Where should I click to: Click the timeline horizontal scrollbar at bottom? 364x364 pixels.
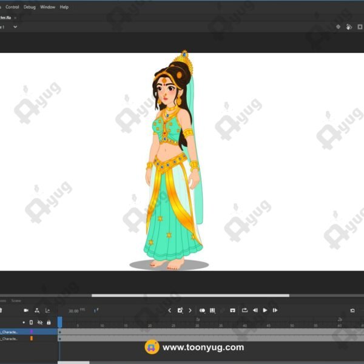click(x=73, y=363)
